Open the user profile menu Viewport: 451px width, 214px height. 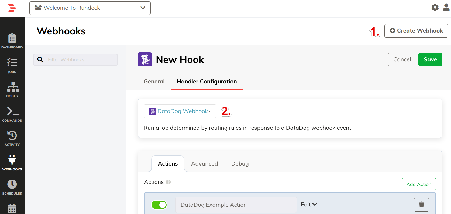coord(446,8)
